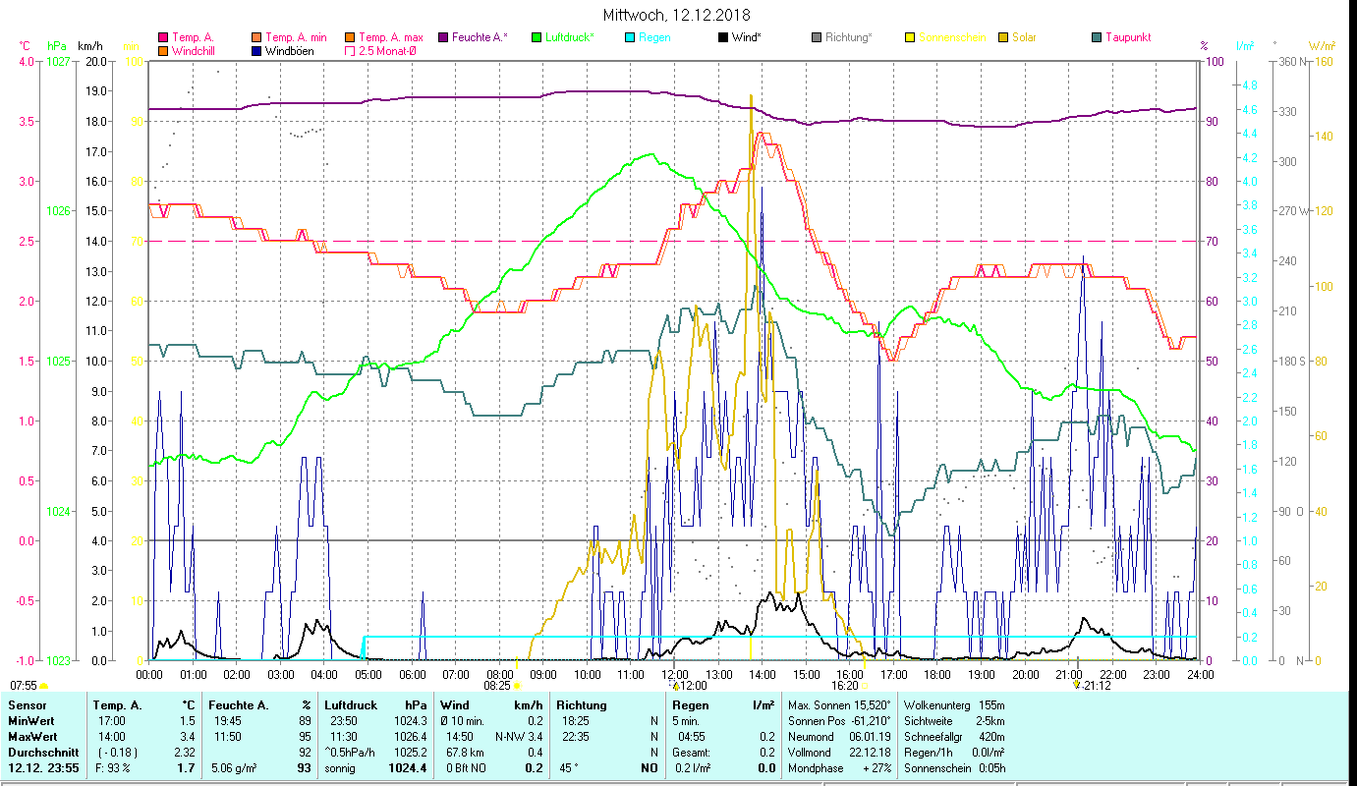Click the Sonnen Pos value row
The height and width of the screenshot is (786, 1357).
pos(838,721)
